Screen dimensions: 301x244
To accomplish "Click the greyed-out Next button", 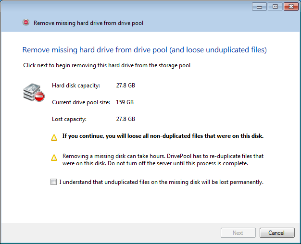I will click(238, 233).
